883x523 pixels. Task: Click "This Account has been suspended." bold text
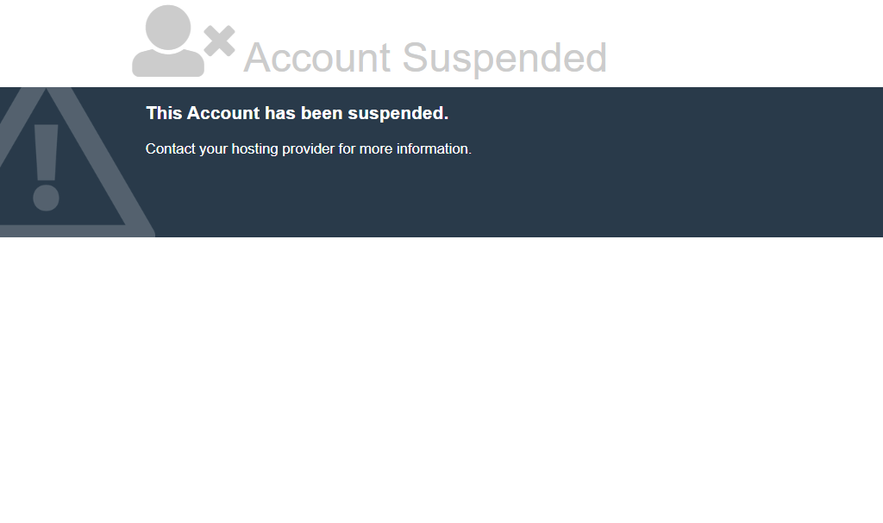pos(297,113)
